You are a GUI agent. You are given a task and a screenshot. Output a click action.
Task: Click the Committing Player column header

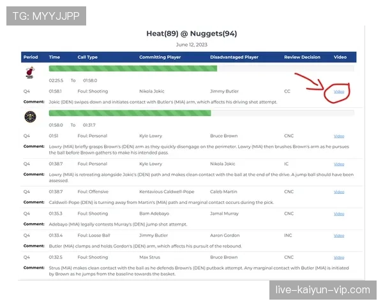[161, 57]
